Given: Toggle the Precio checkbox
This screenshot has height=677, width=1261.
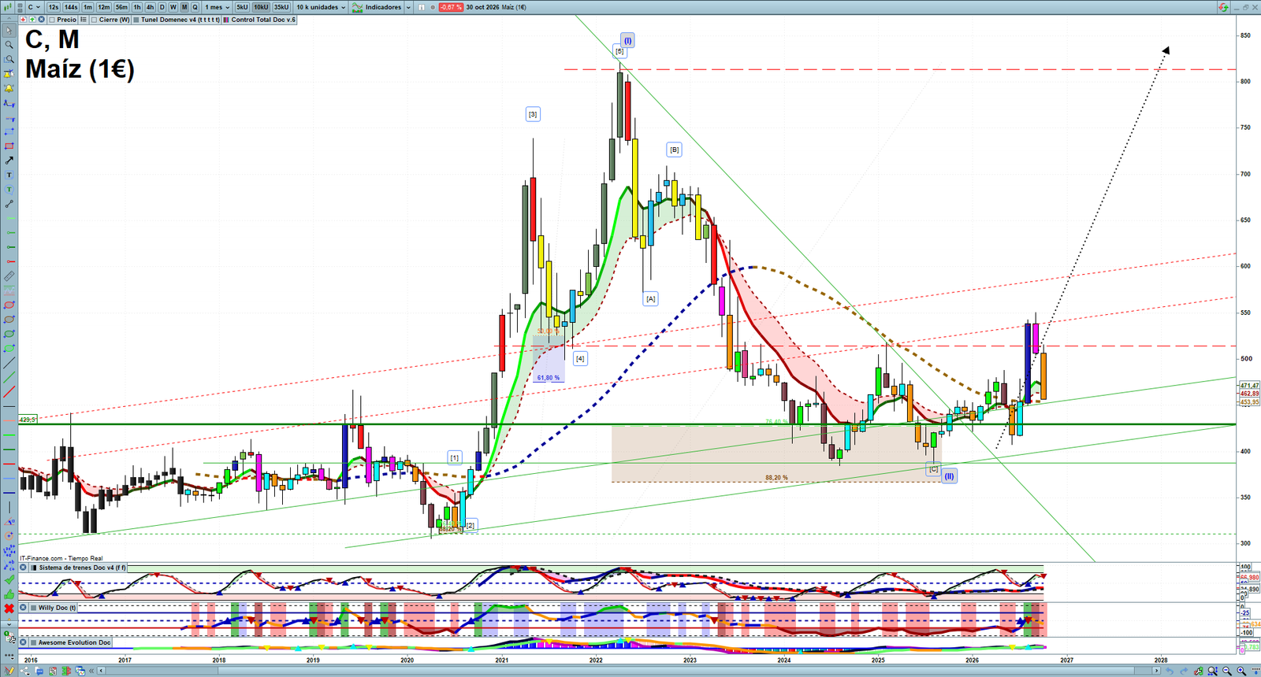Looking at the screenshot, I should coord(52,20).
